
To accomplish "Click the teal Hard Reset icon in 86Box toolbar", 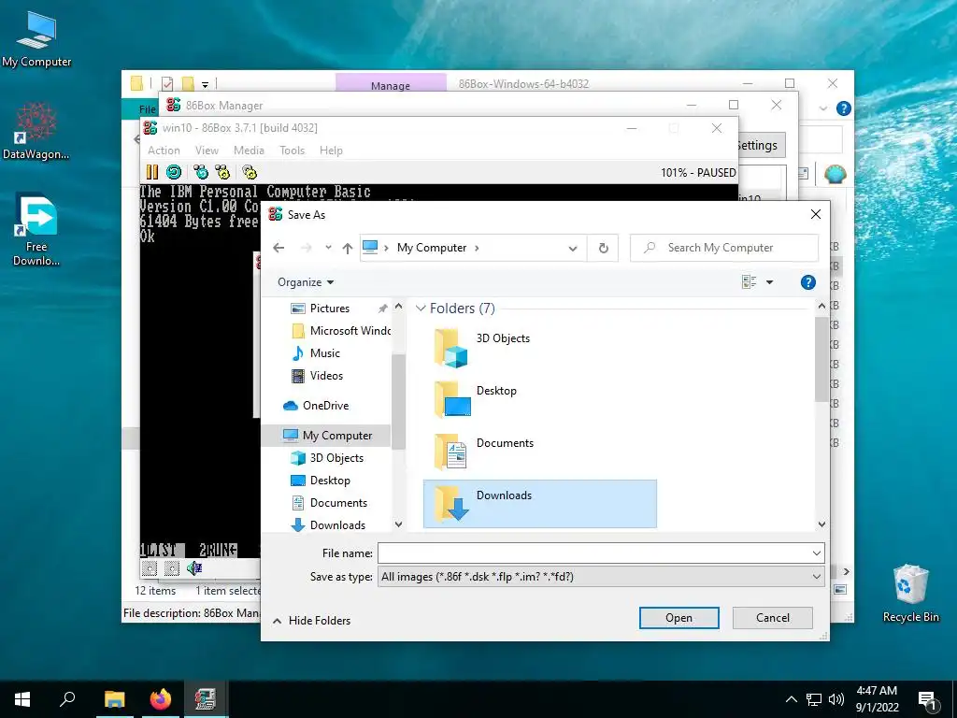I will pyautogui.click(x=174, y=172).
